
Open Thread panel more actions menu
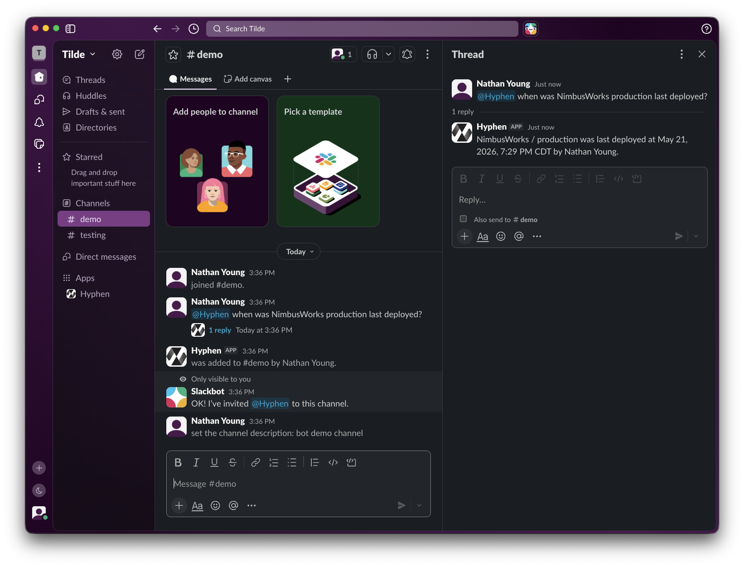pyautogui.click(x=681, y=54)
